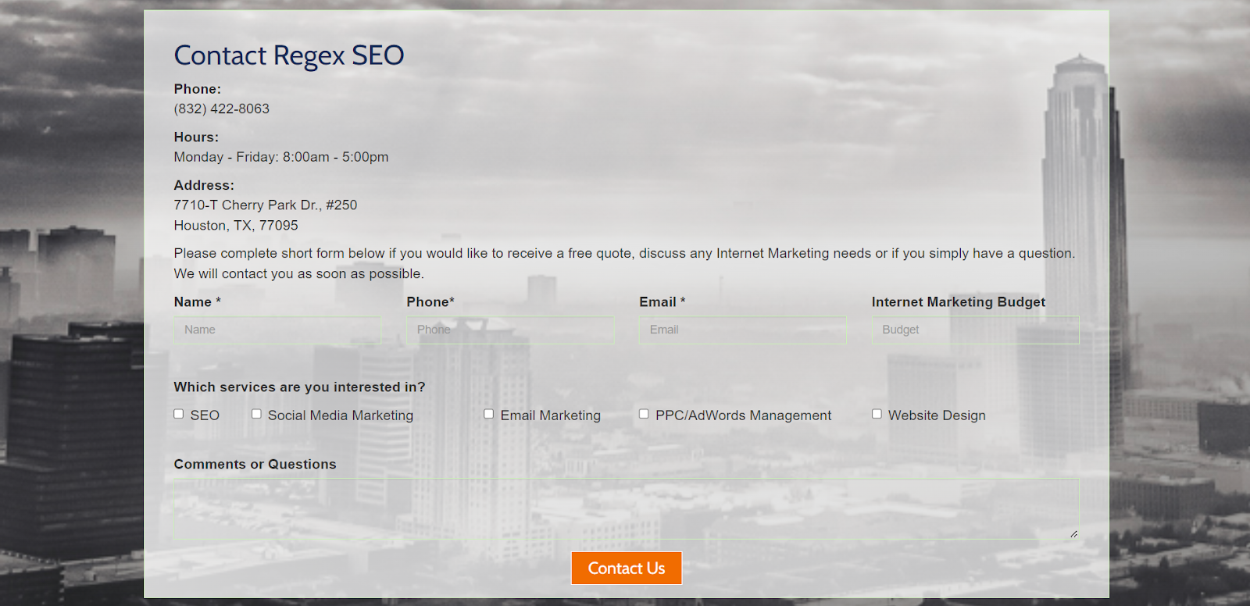The height and width of the screenshot is (606, 1250).
Task: Enable the PPC/AdWords Management checkbox
Action: 644,414
